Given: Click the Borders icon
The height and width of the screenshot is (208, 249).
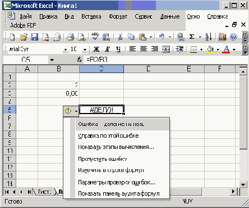Looking at the screenshot, I should coord(193,49).
